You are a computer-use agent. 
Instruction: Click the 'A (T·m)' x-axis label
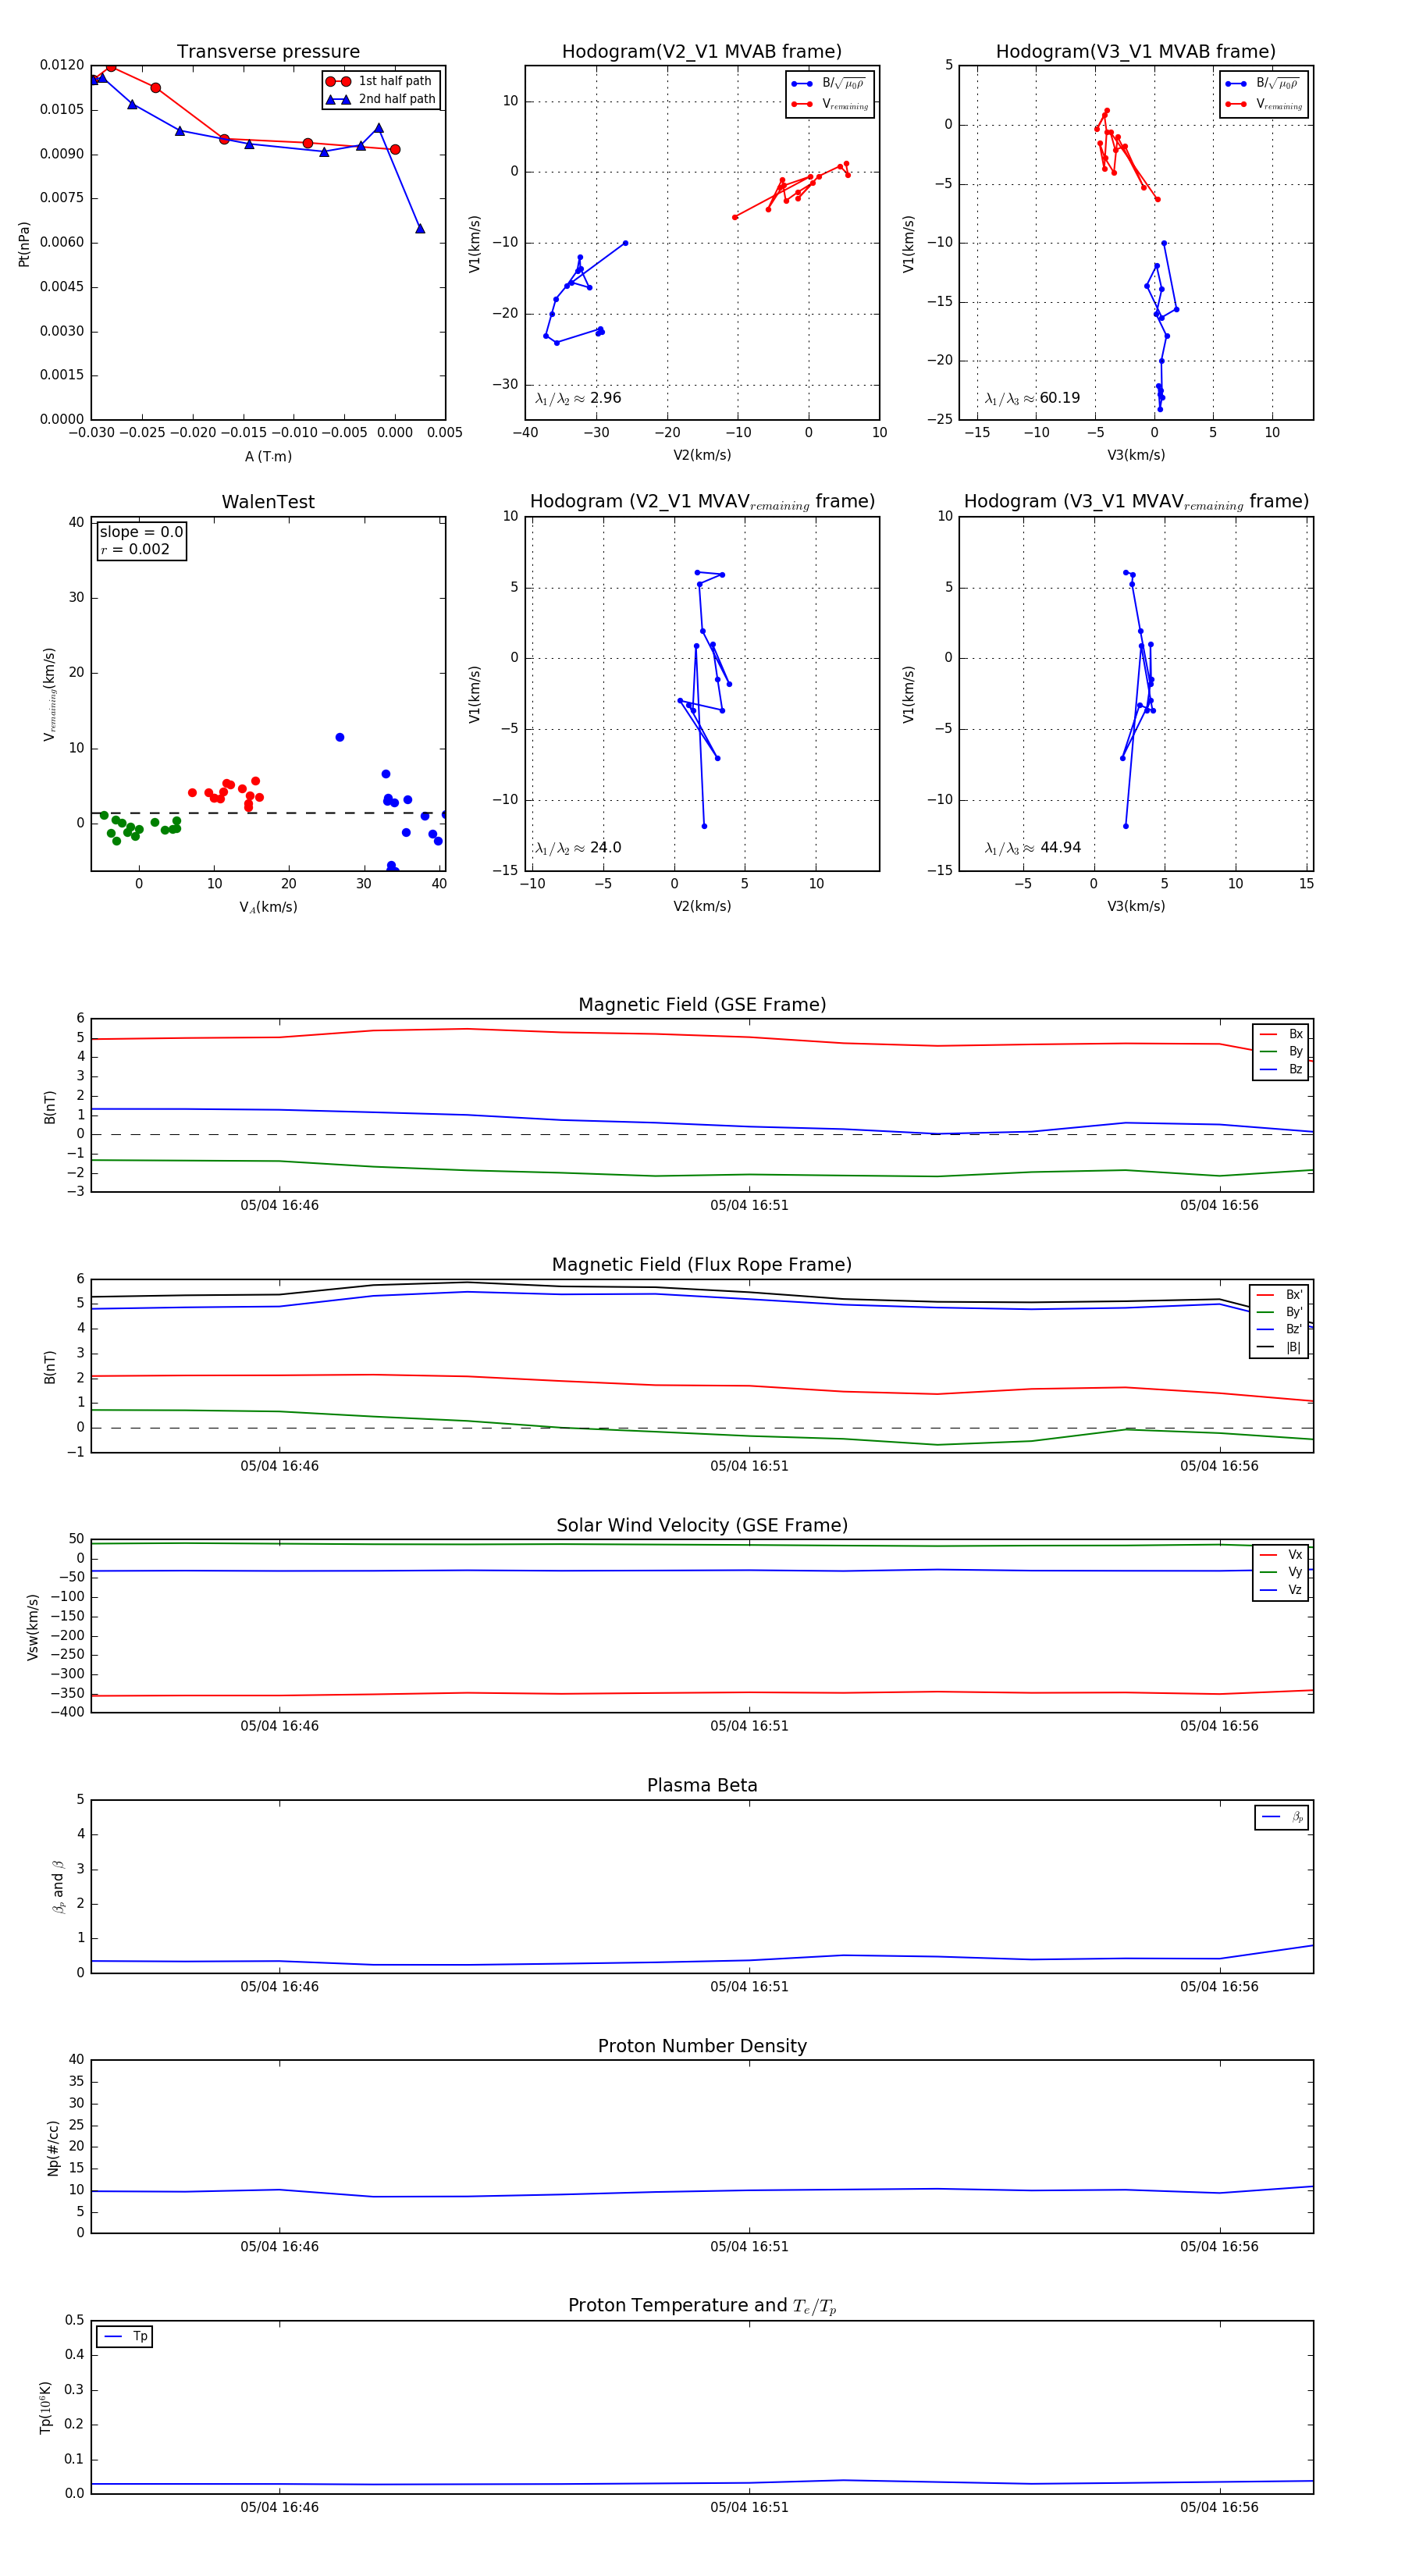pos(268,457)
